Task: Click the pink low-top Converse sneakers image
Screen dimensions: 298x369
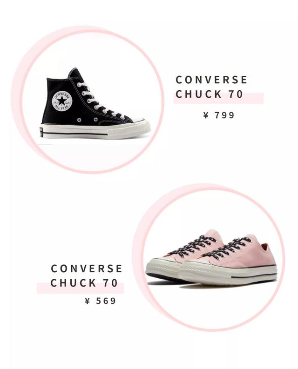Action: 211,257
